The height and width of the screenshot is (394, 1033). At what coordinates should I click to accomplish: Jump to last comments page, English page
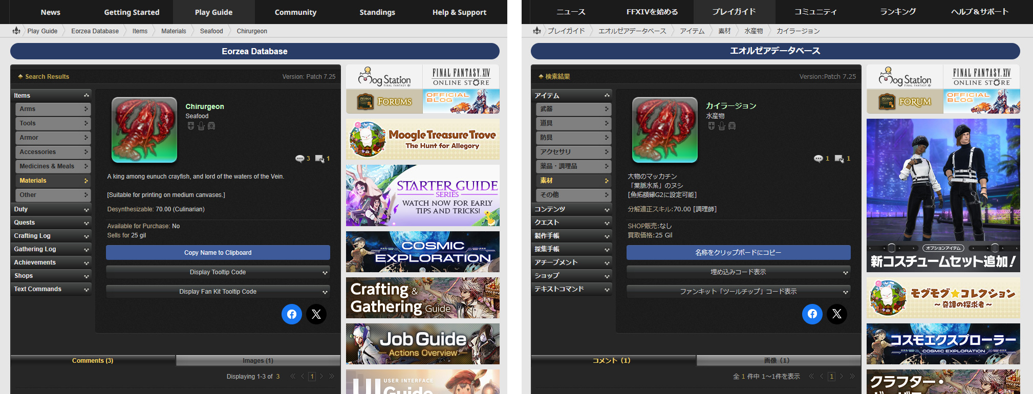tap(332, 377)
